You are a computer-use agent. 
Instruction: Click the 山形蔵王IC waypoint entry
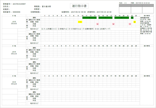(49, 29)
